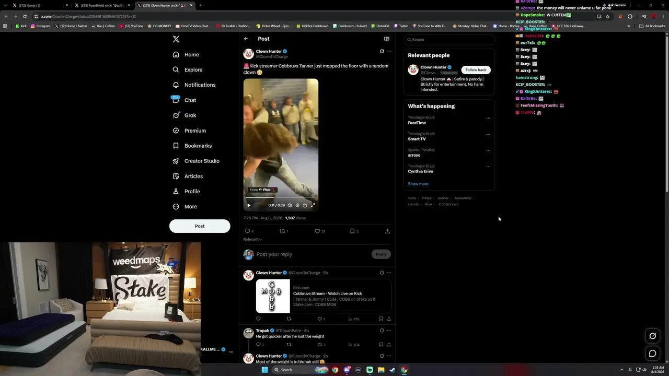Image resolution: width=669 pixels, height=376 pixels.
Task: Open the Windows Start menu
Action: pos(264,370)
